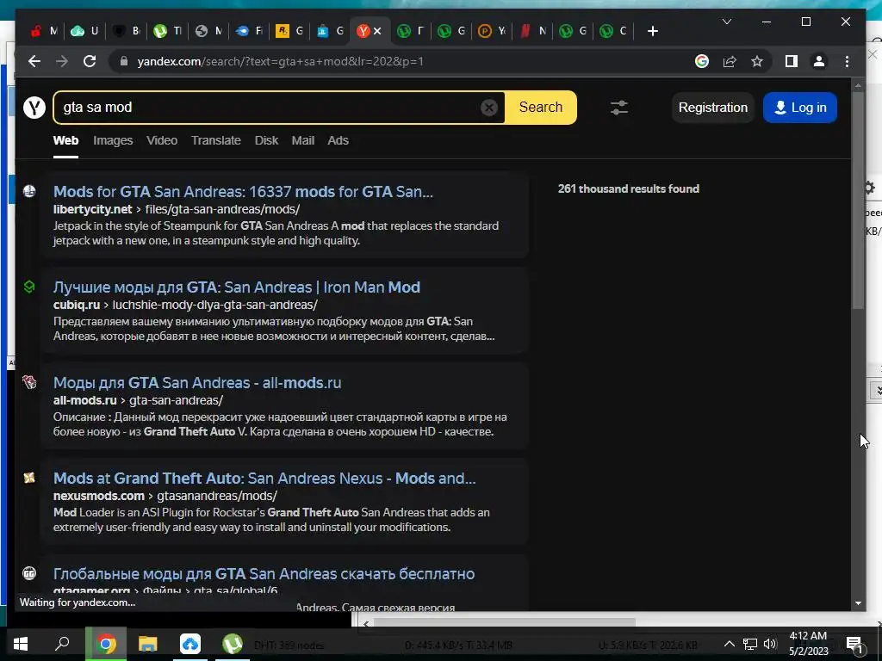Screen dimensions: 882x661
Task: Click the nexusmods.com domain text
Action: [99, 496]
